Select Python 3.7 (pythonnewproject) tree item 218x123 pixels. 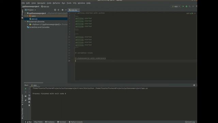pos(46,24)
